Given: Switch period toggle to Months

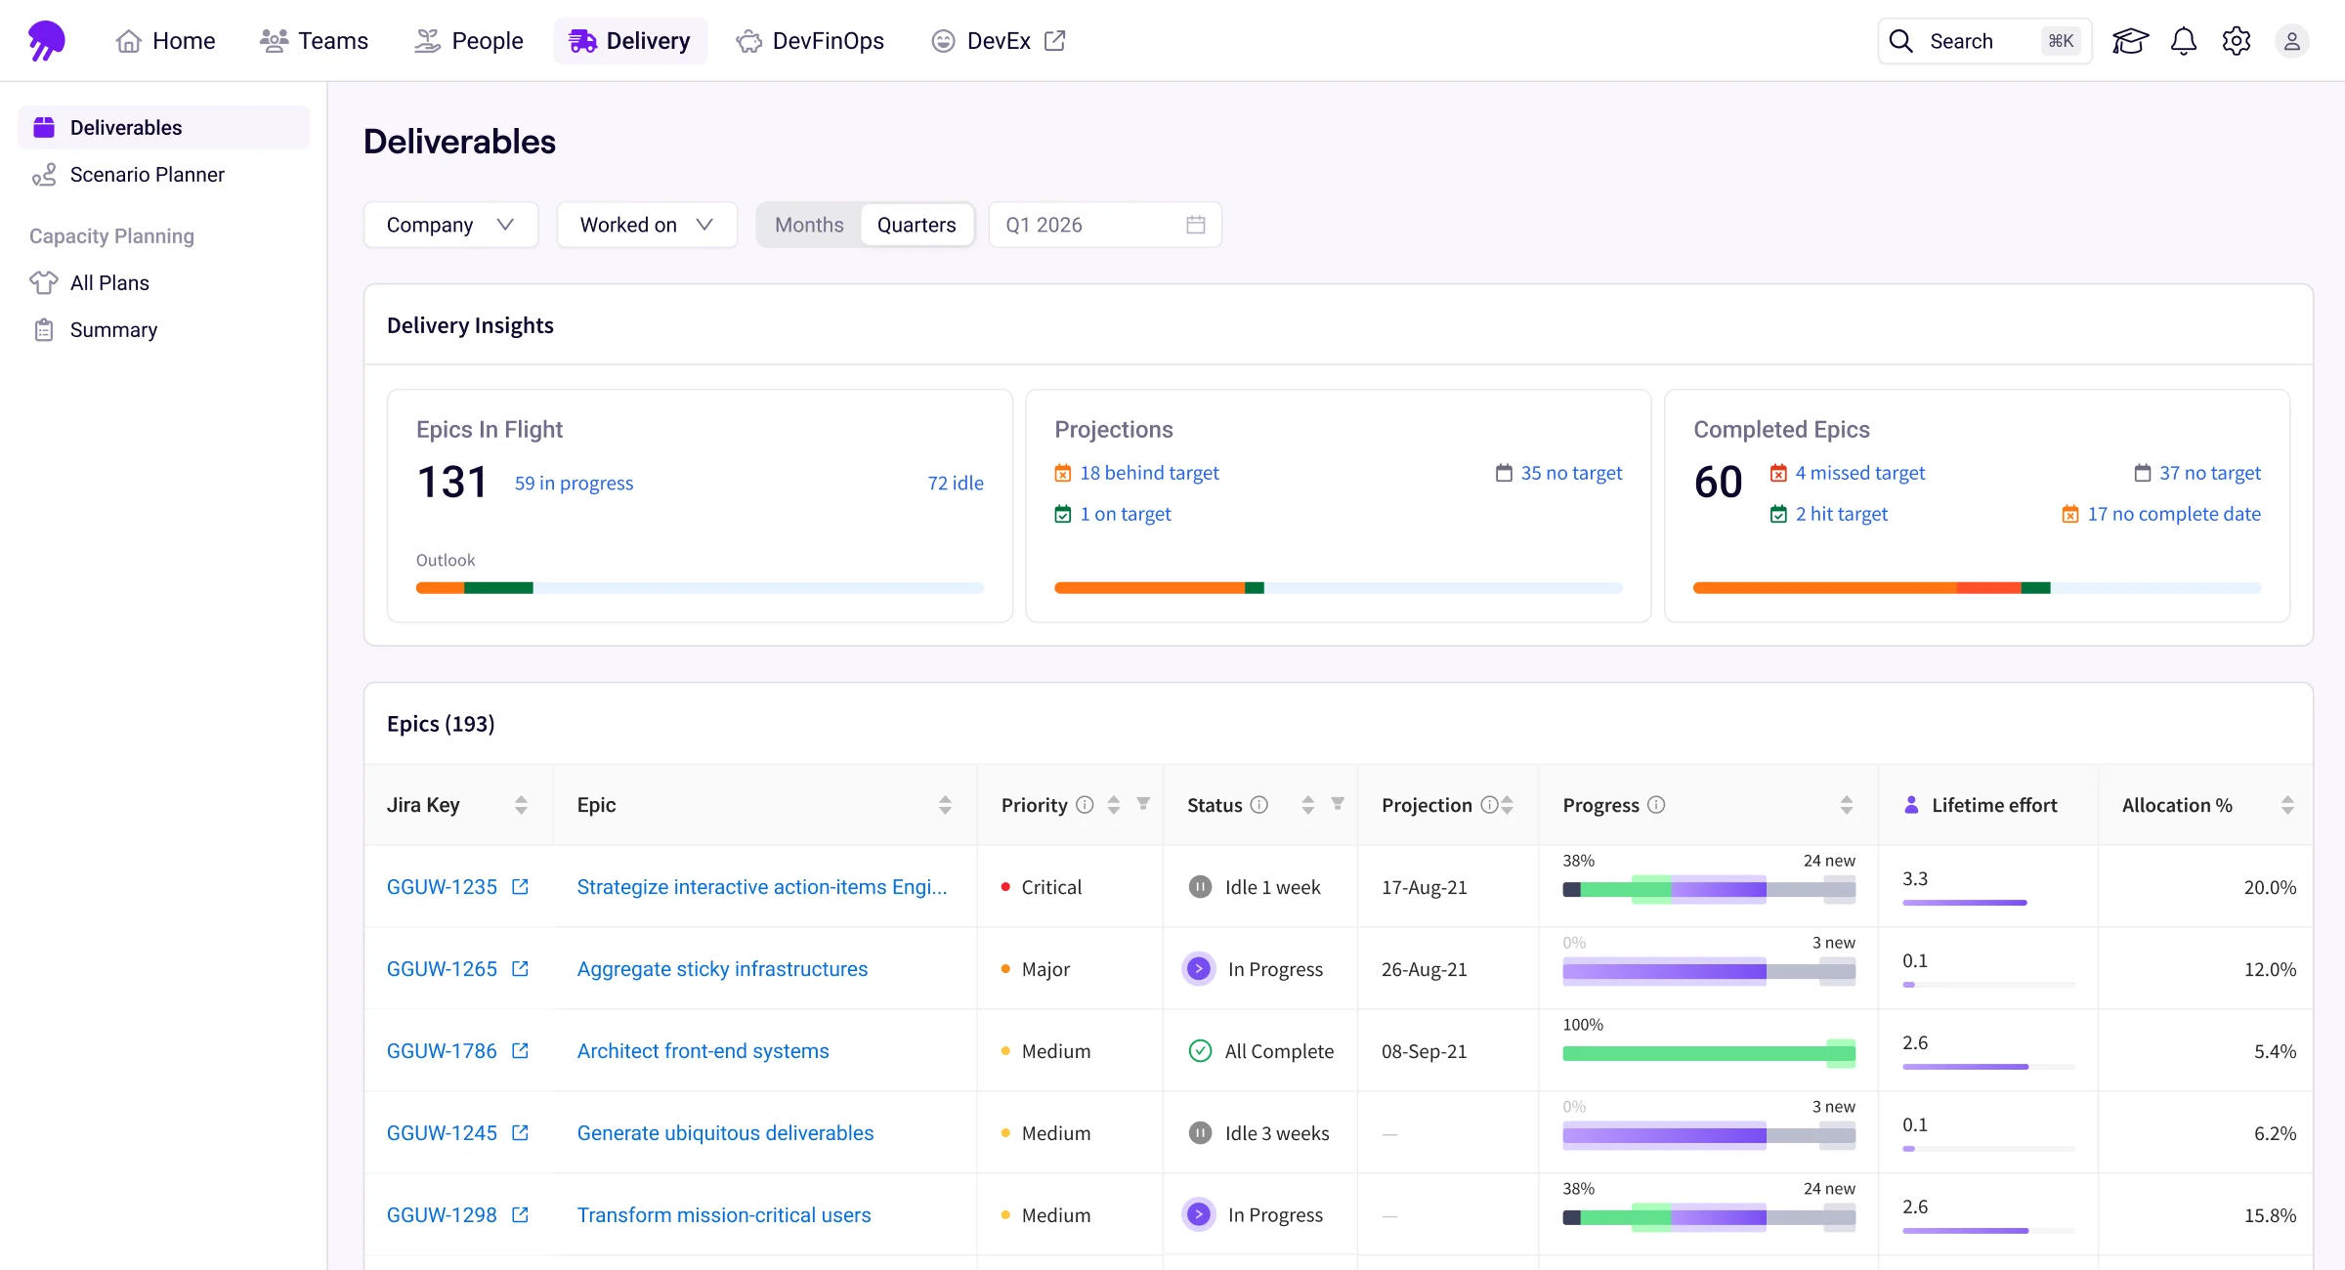Looking at the screenshot, I should click(x=809, y=225).
